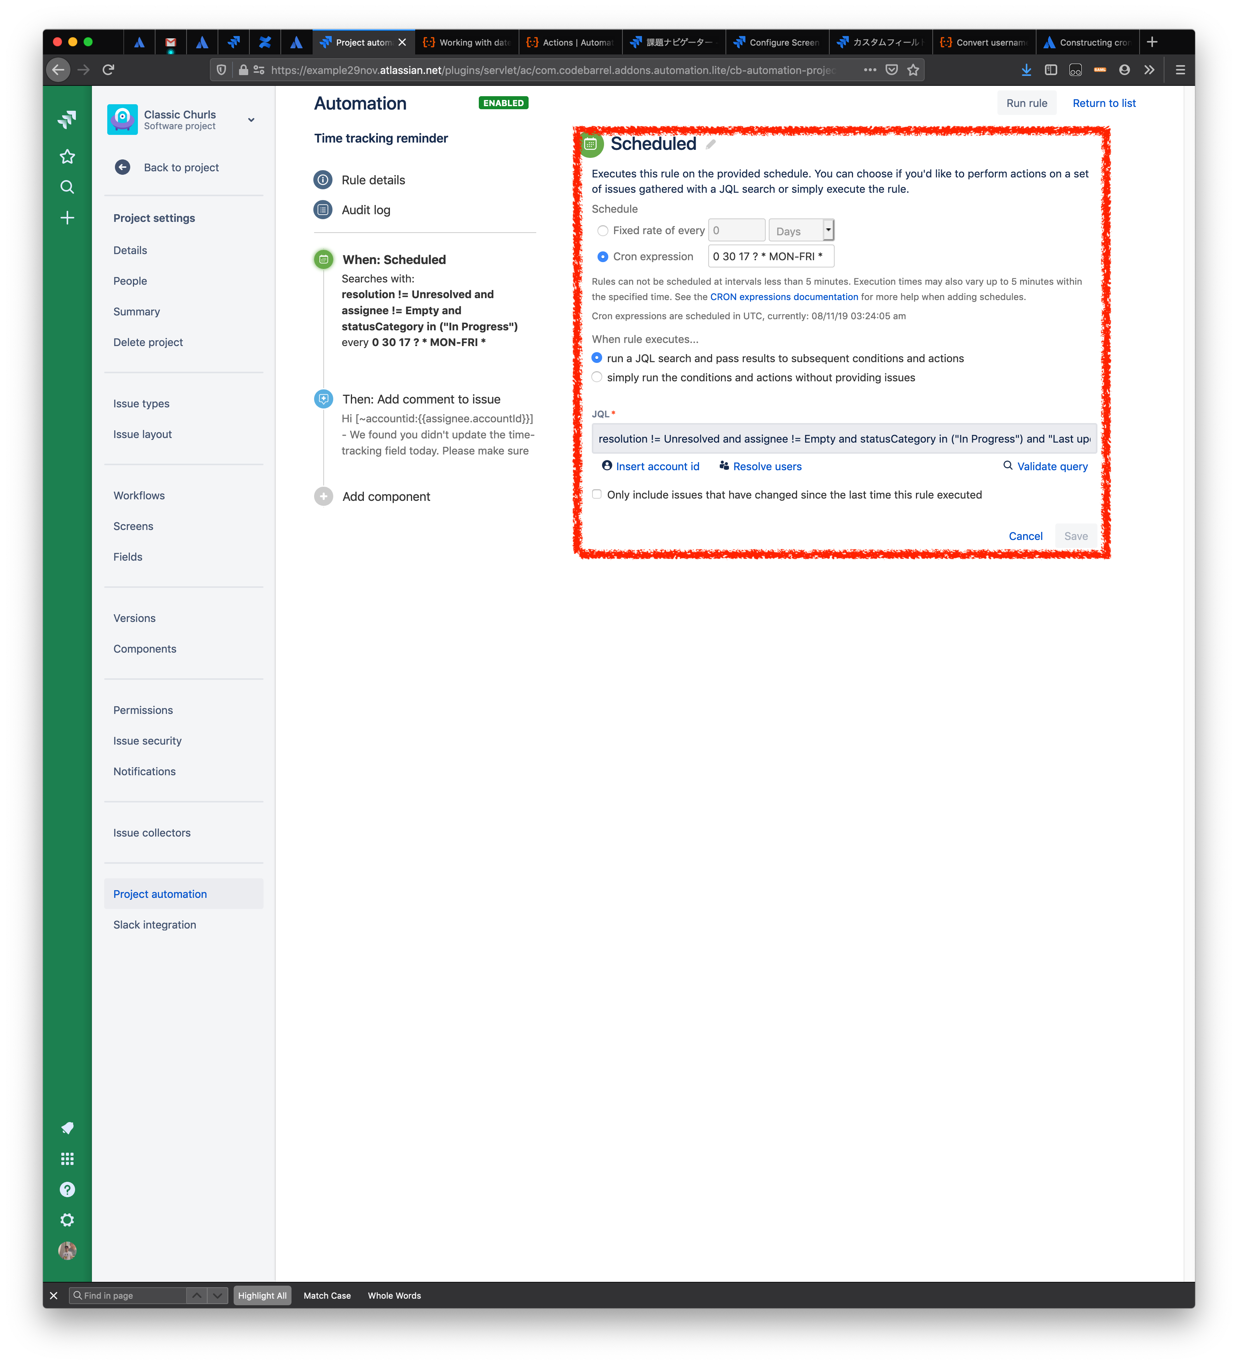This screenshot has width=1238, height=1365.
Task: Open Jira settings gear icon
Action: click(x=67, y=1219)
